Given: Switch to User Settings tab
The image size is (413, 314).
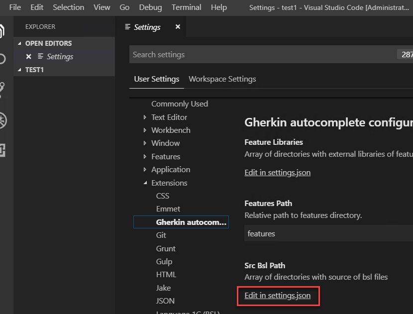Looking at the screenshot, I should pyautogui.click(x=156, y=79).
